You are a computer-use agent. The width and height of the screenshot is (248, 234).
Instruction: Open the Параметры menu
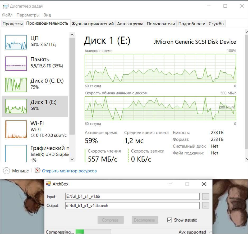28,15
